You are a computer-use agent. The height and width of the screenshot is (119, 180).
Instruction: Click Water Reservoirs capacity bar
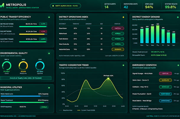(x=24, y=96)
